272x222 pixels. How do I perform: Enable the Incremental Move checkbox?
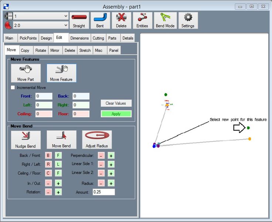[13, 88]
